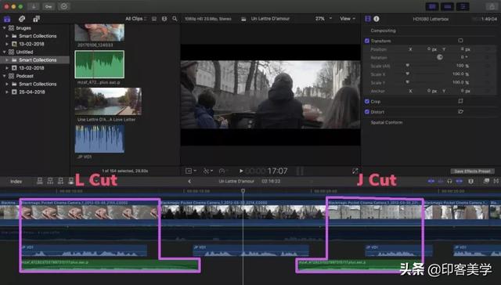The width and height of the screenshot is (501, 285).
Task: Show the Effects browser icon
Action: 486,181
